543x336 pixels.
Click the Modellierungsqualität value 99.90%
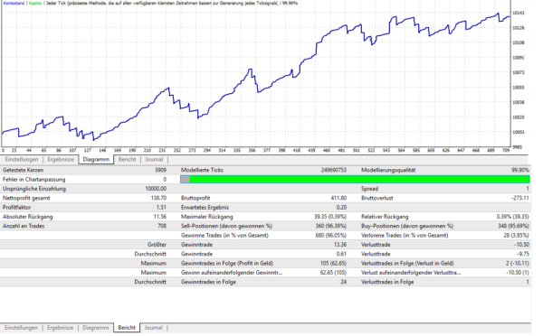tap(520, 170)
